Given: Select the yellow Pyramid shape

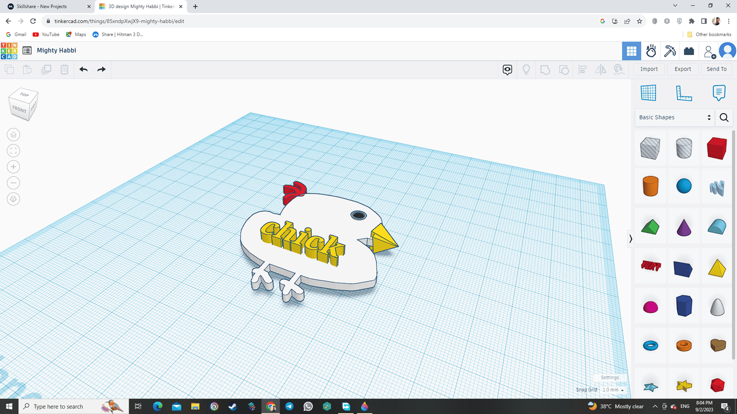Looking at the screenshot, I should point(717,268).
